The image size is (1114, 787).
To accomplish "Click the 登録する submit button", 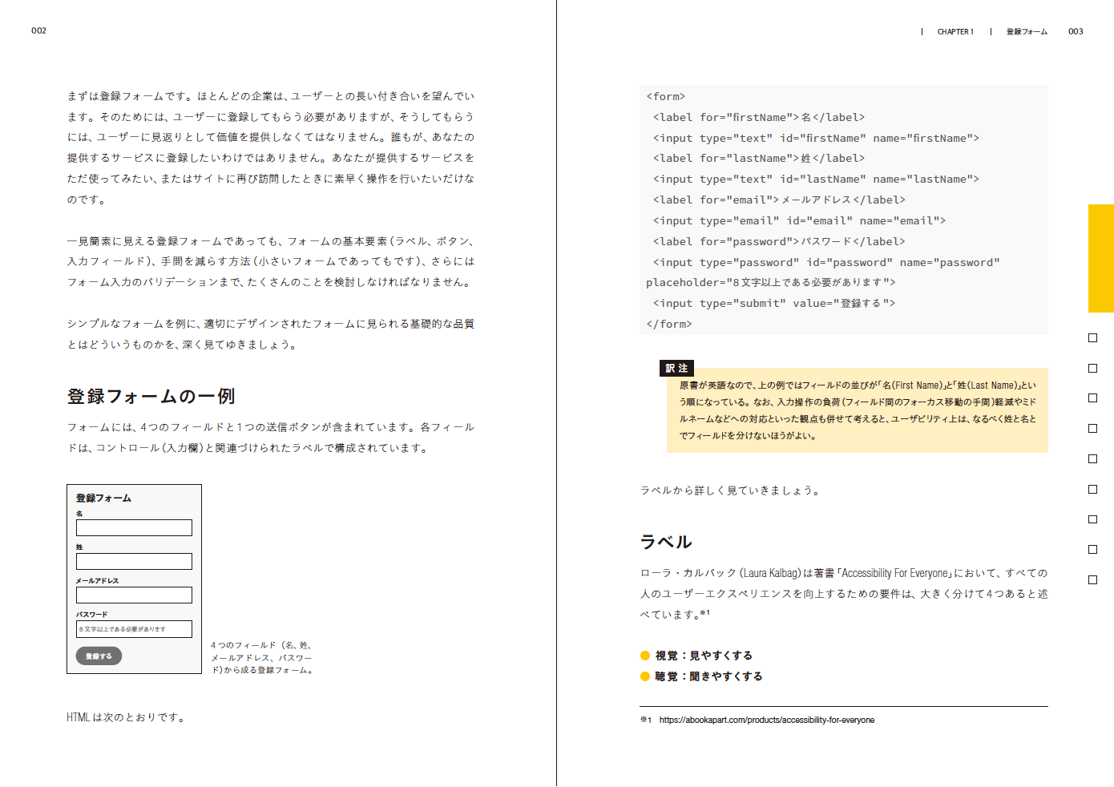I will click(99, 656).
